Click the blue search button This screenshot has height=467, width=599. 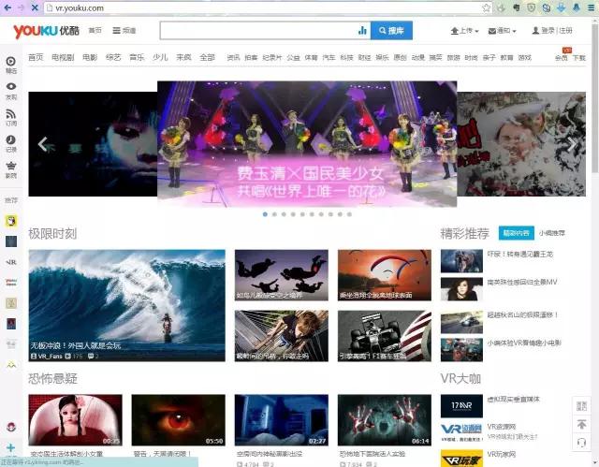pyautogui.click(x=391, y=31)
